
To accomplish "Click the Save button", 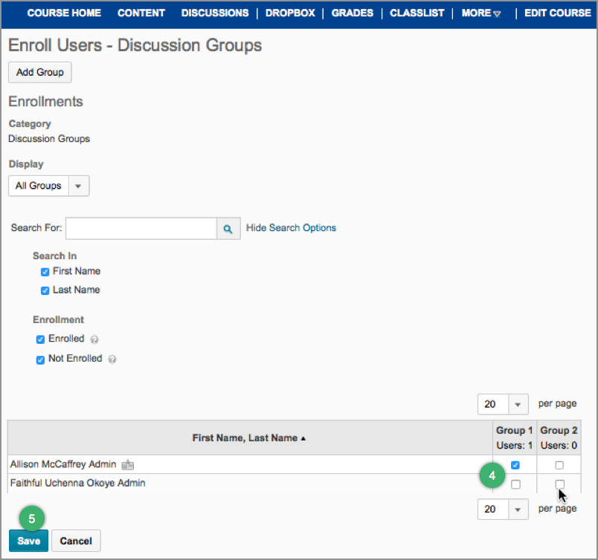I will pos(28,541).
